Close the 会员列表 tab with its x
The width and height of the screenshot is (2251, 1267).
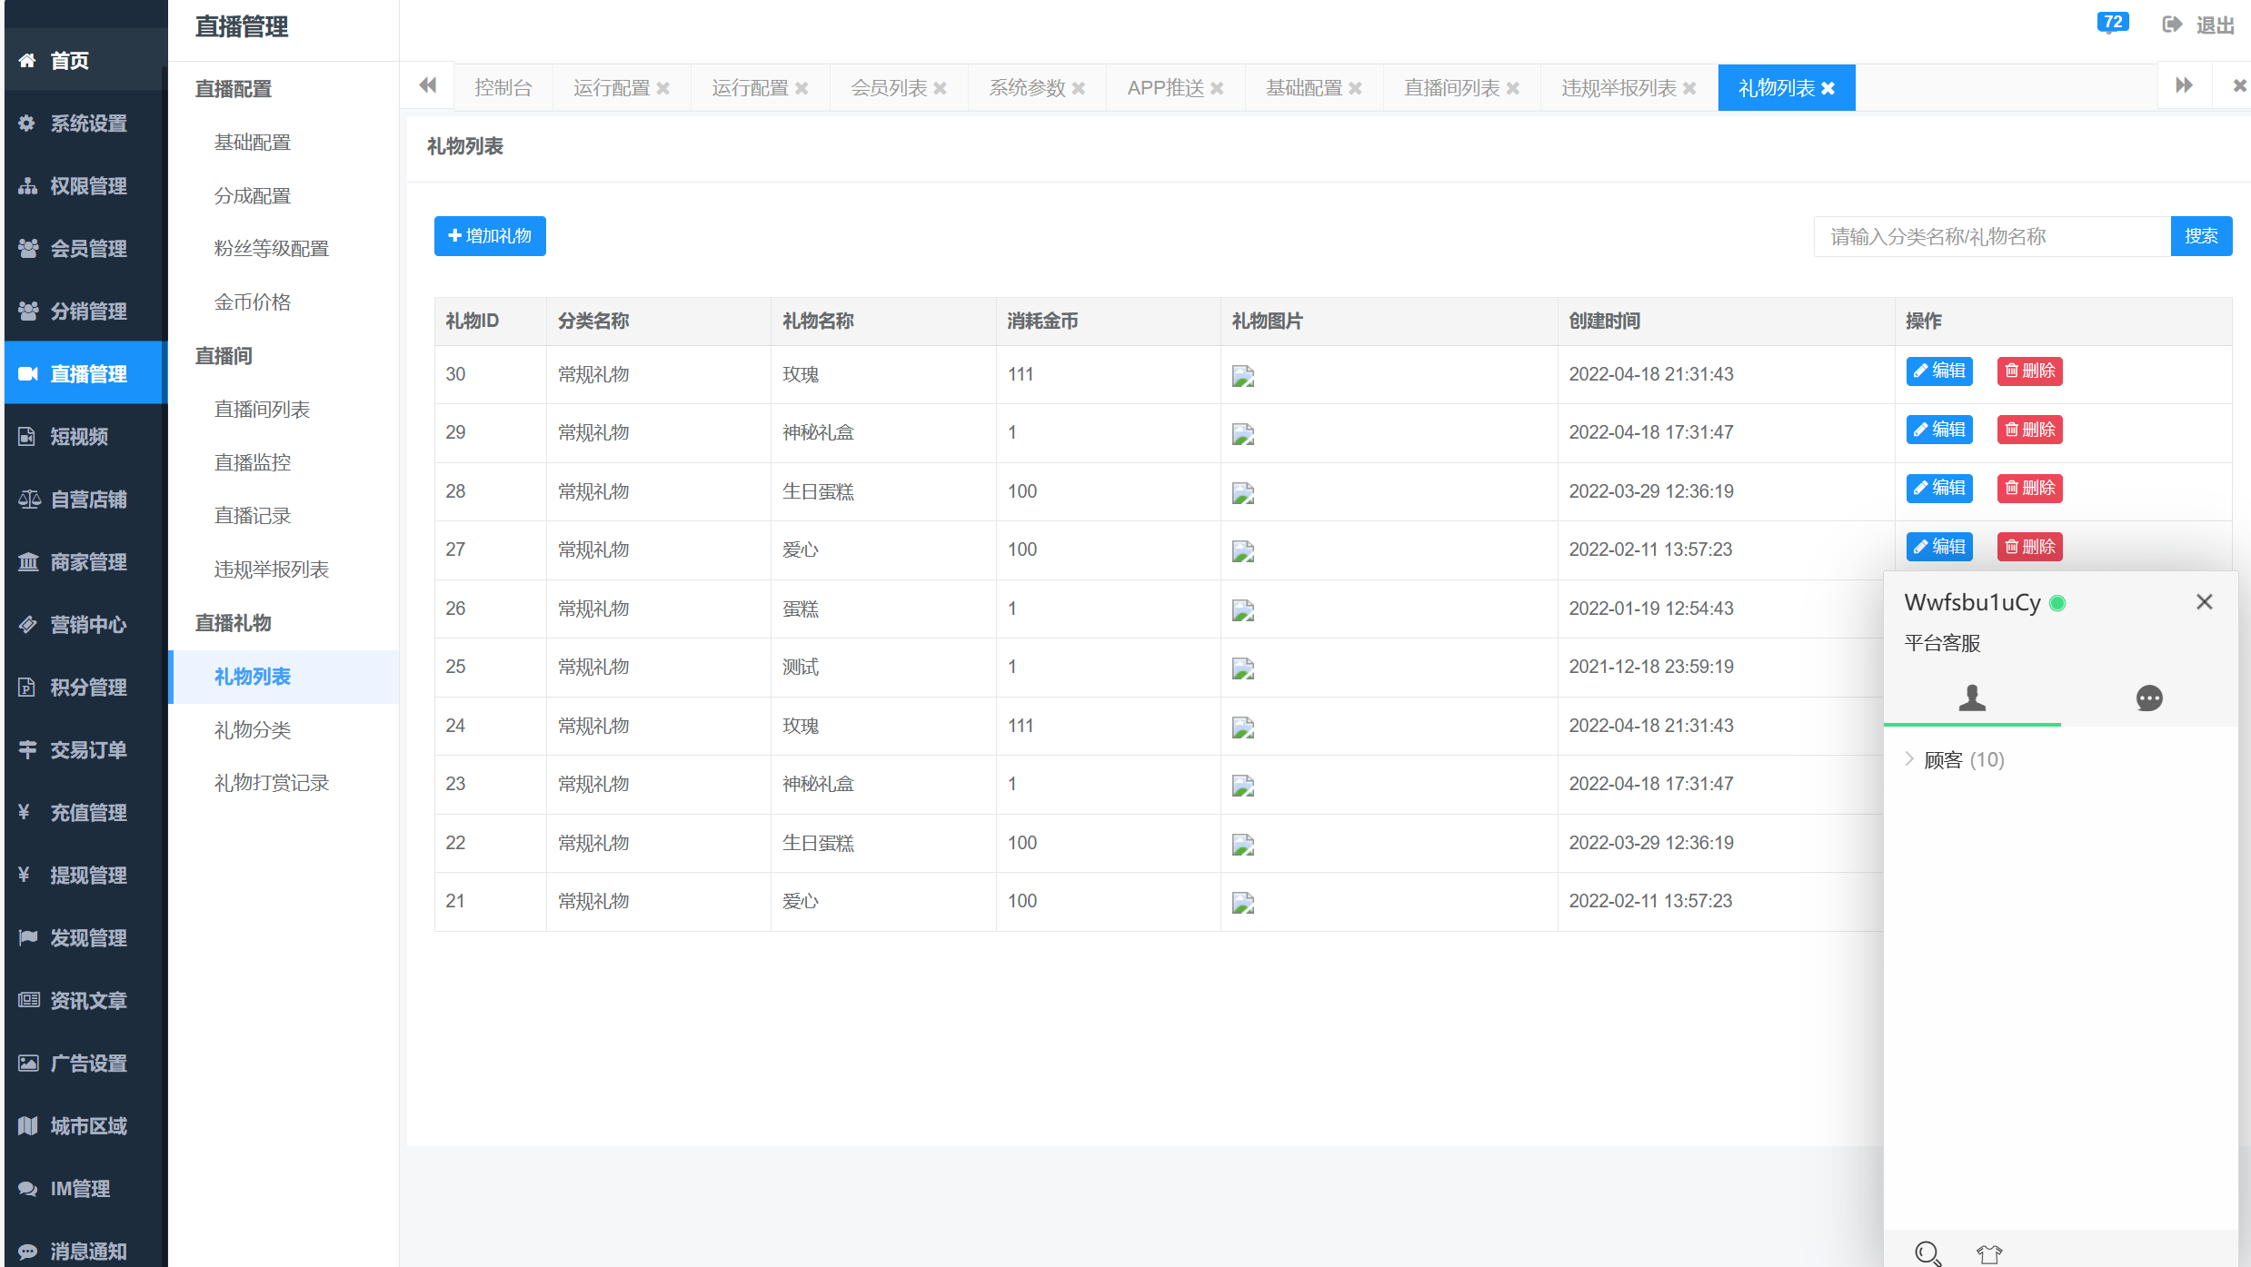941,88
